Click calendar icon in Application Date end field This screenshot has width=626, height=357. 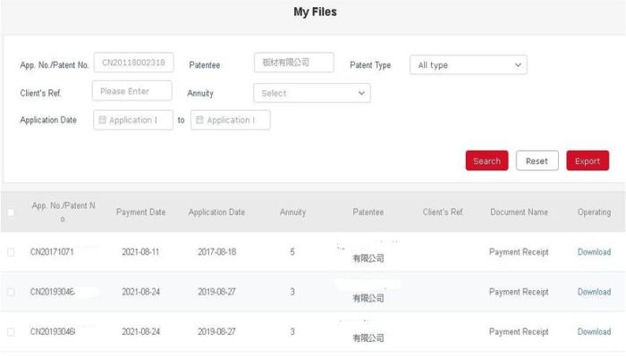coord(199,120)
